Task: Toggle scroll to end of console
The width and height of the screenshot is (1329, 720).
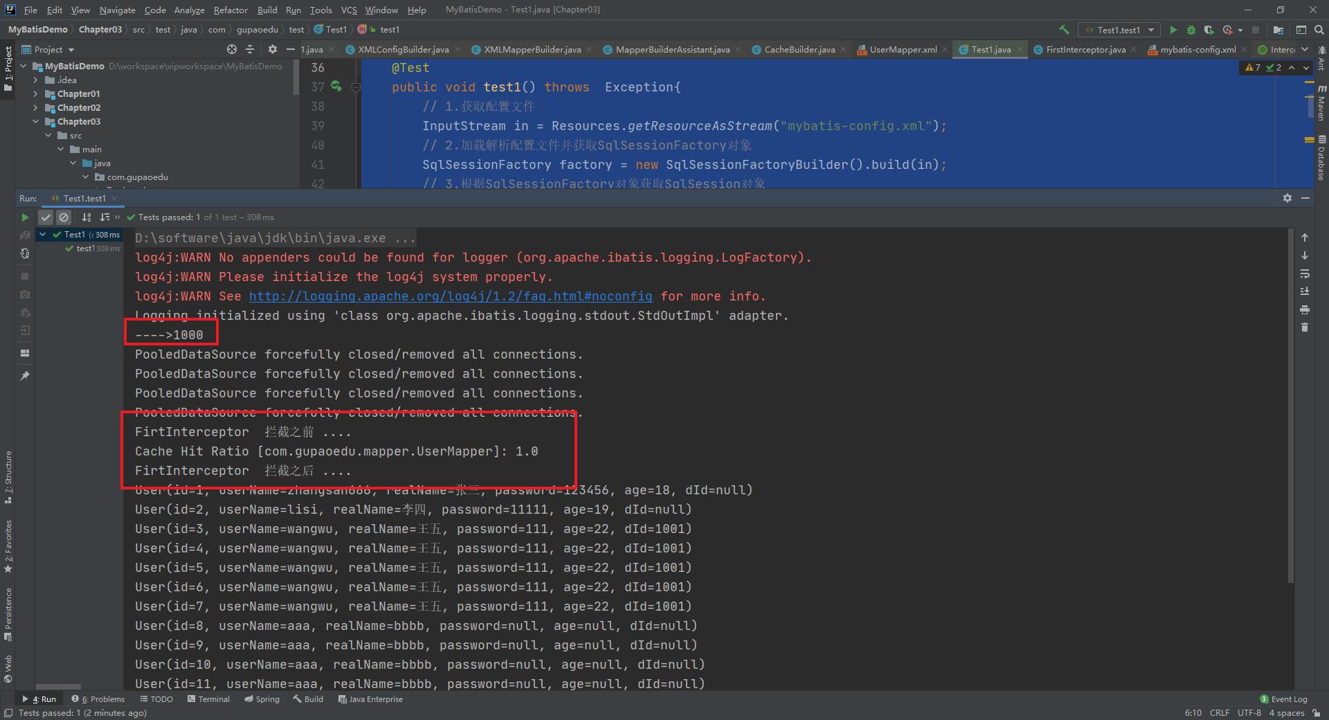Action: [x=1305, y=291]
